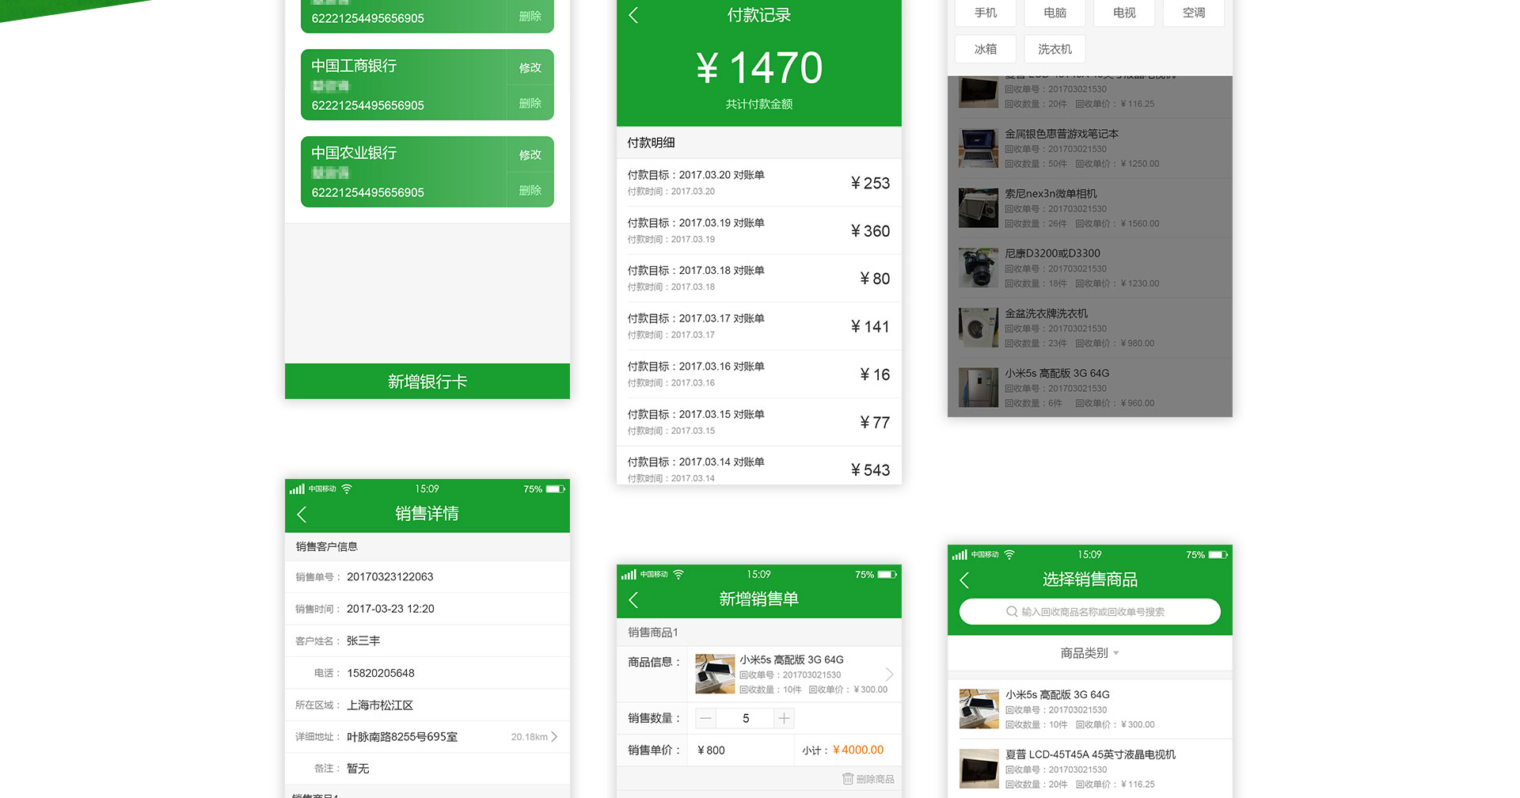Select the 洗衣机 category filter

point(1054,49)
